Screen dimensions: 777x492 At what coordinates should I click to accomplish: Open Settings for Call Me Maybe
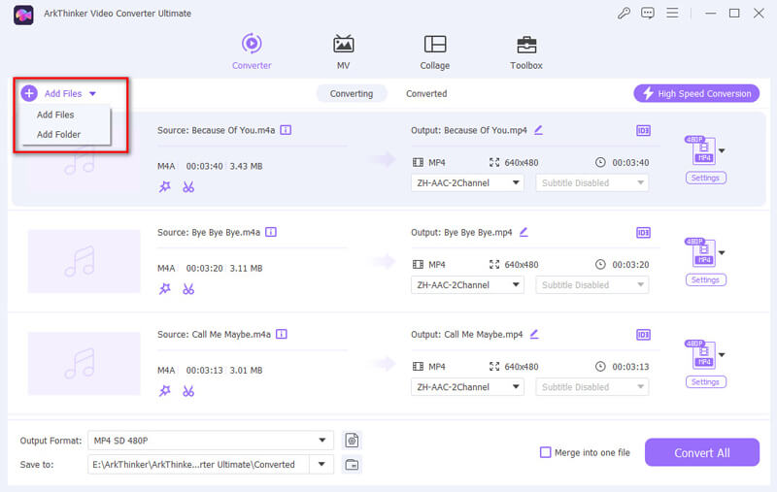706,382
